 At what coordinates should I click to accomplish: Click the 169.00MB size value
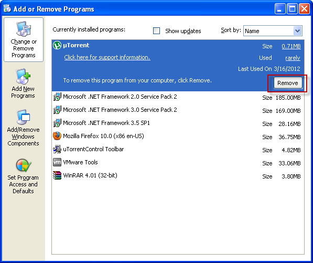coord(288,111)
